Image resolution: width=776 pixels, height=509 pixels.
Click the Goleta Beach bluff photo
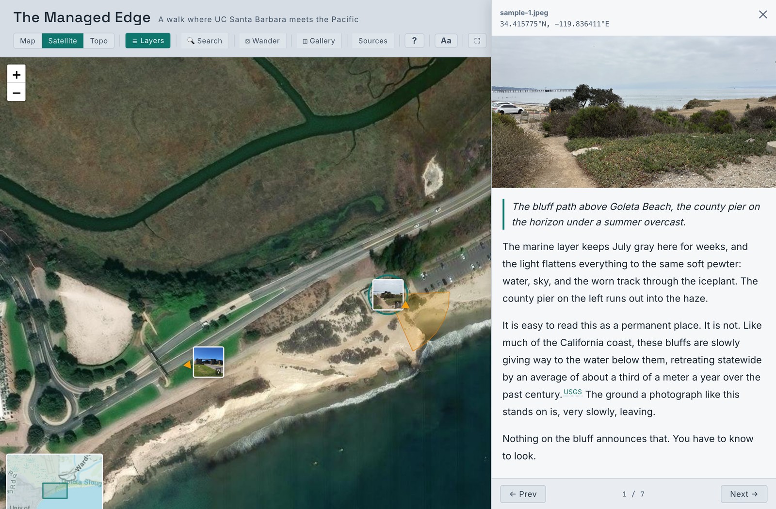[x=634, y=111]
